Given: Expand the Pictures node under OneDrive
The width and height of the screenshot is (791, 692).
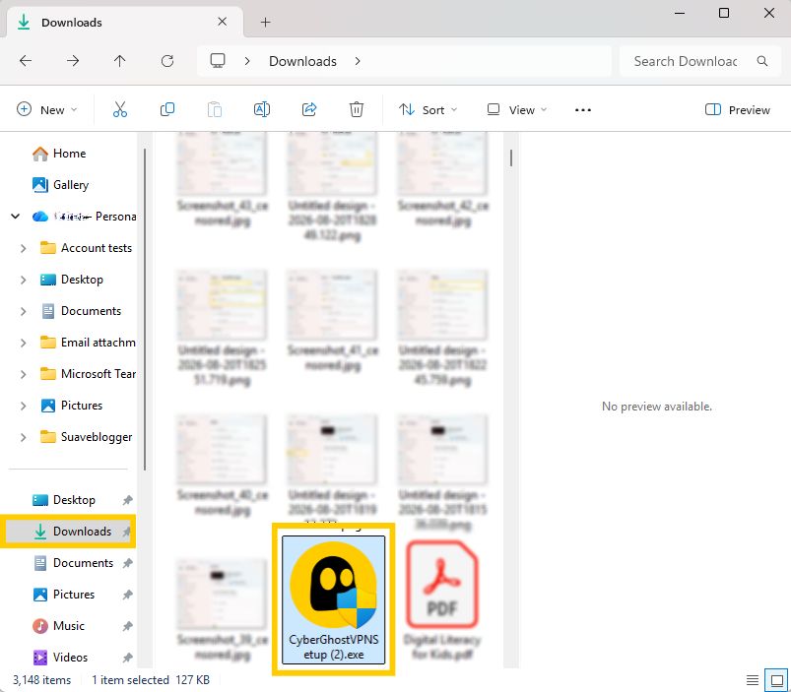Looking at the screenshot, I should (24, 406).
